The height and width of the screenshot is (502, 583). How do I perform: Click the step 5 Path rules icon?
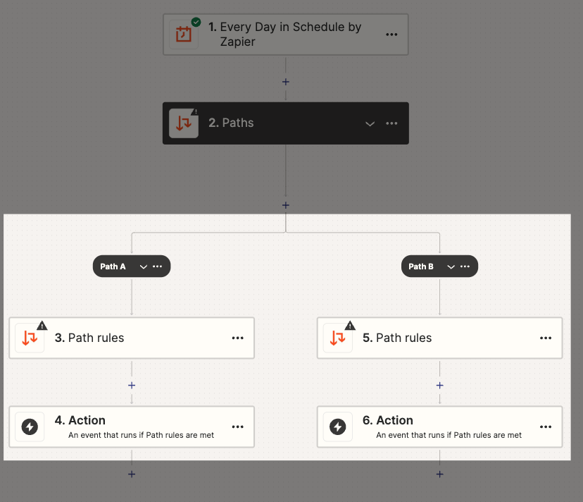coord(337,338)
